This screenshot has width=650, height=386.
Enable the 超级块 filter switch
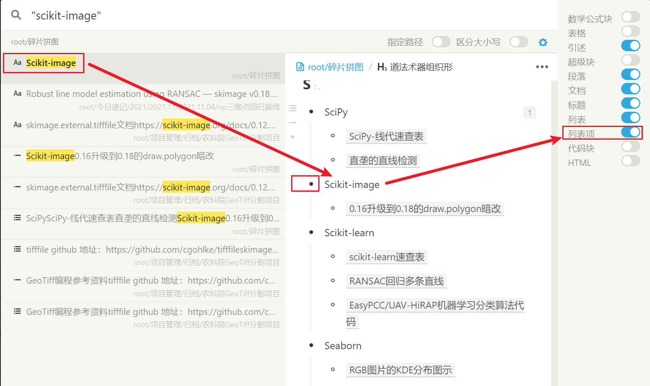click(x=631, y=60)
